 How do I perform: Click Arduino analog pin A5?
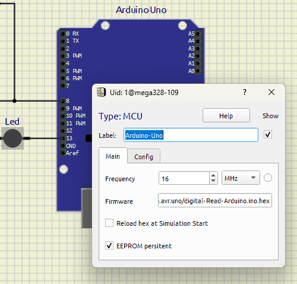pos(198,34)
